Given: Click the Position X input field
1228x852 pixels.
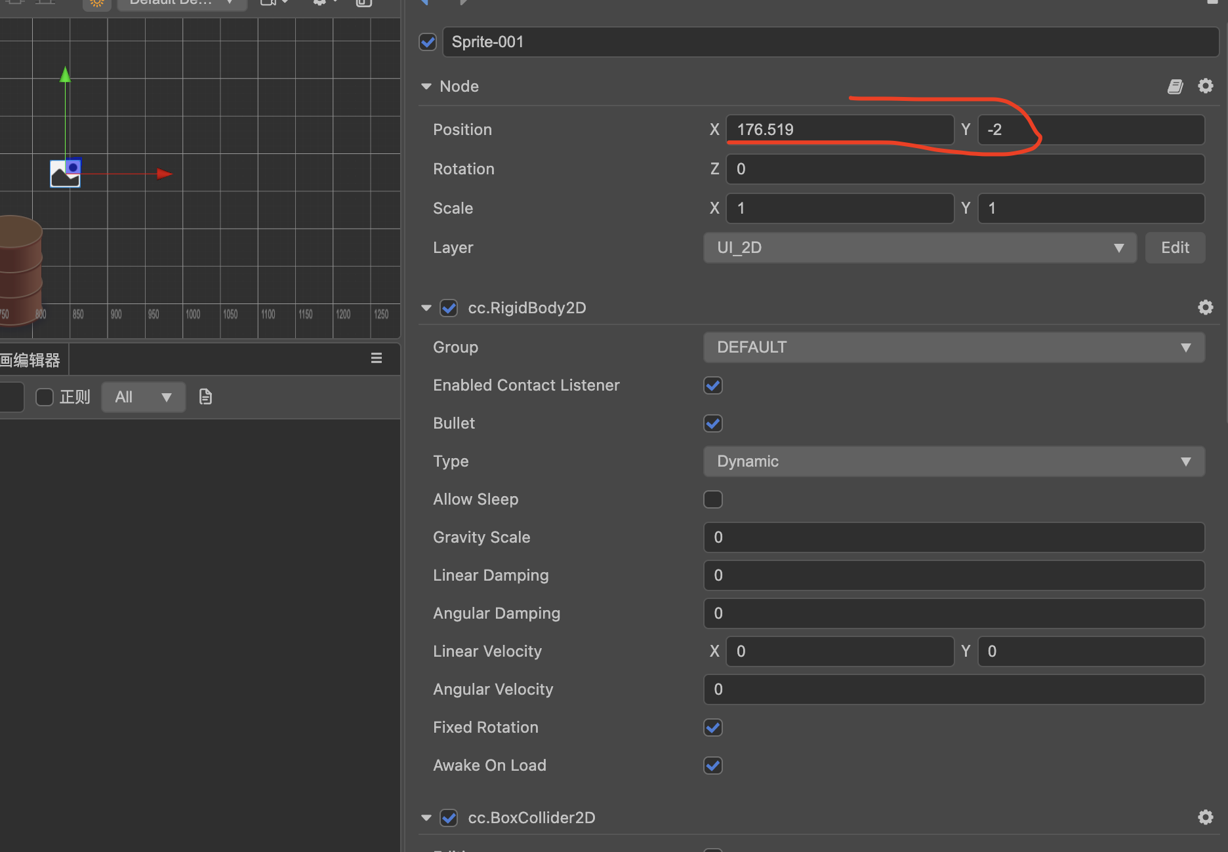Looking at the screenshot, I should [x=840, y=130].
